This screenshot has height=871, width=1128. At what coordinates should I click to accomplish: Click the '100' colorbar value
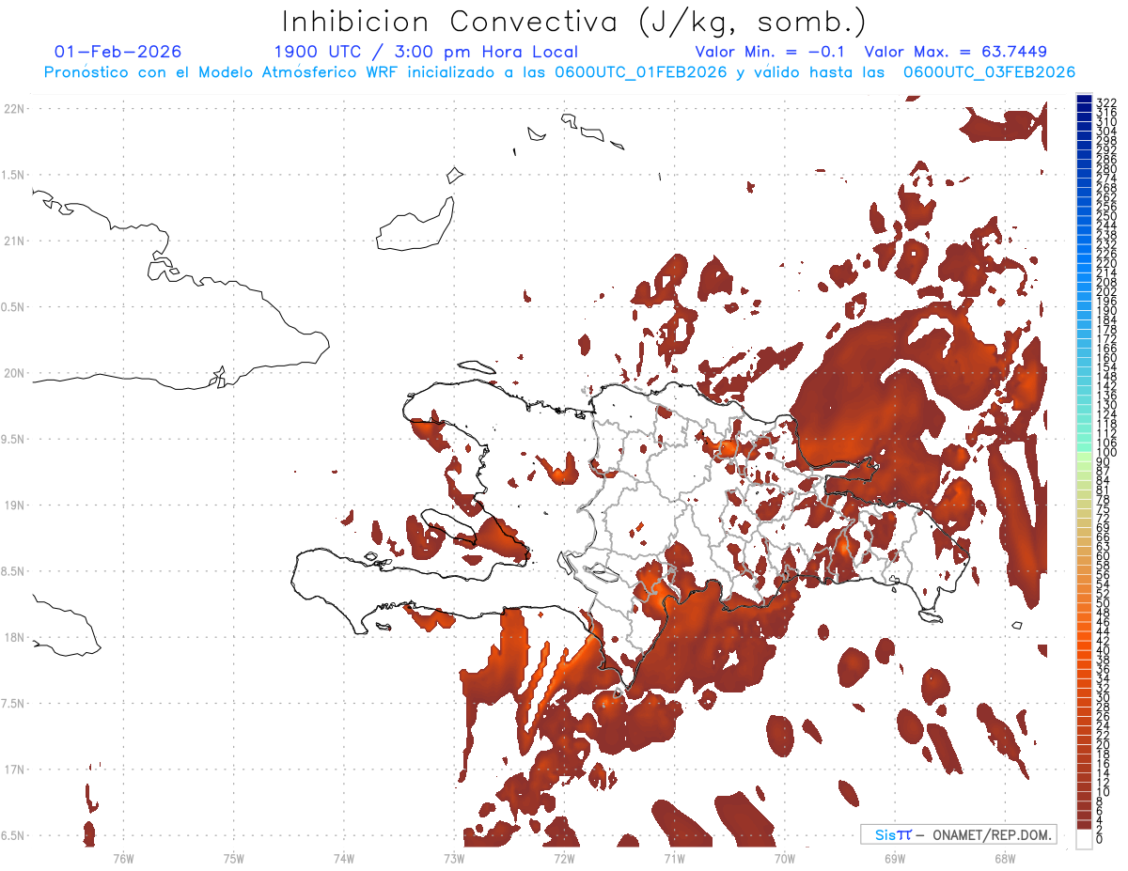pos(1105,453)
